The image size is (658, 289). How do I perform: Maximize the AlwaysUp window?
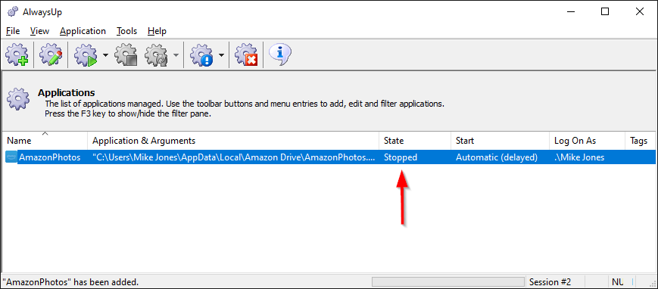pyautogui.click(x=605, y=12)
